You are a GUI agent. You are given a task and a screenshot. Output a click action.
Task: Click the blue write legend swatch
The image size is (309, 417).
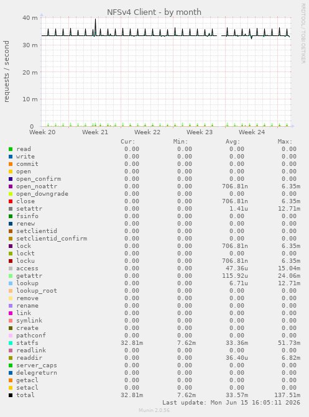11,157
